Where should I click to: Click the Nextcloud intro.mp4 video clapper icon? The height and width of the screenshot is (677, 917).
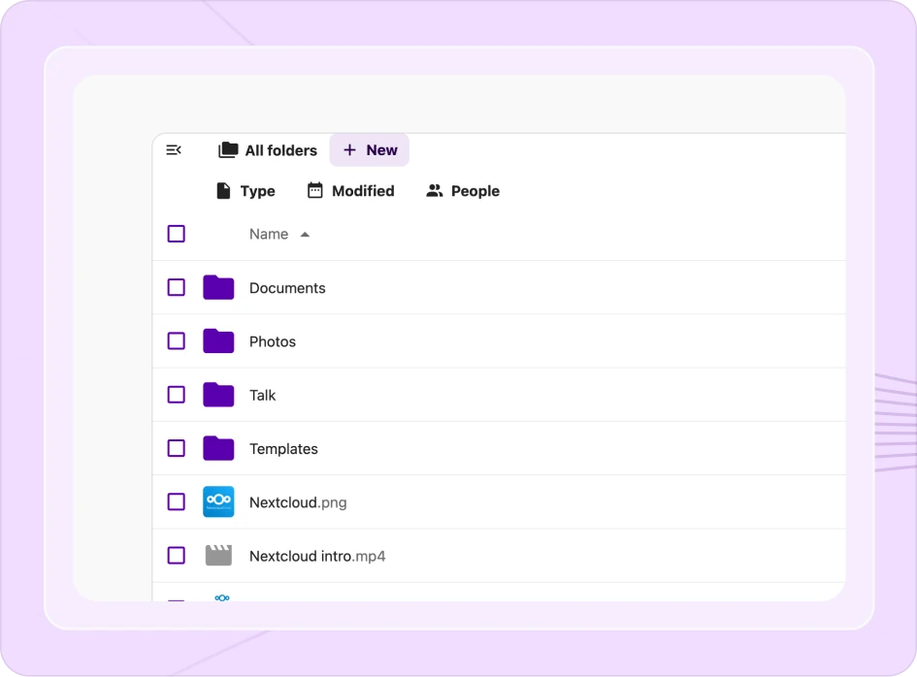tap(218, 556)
